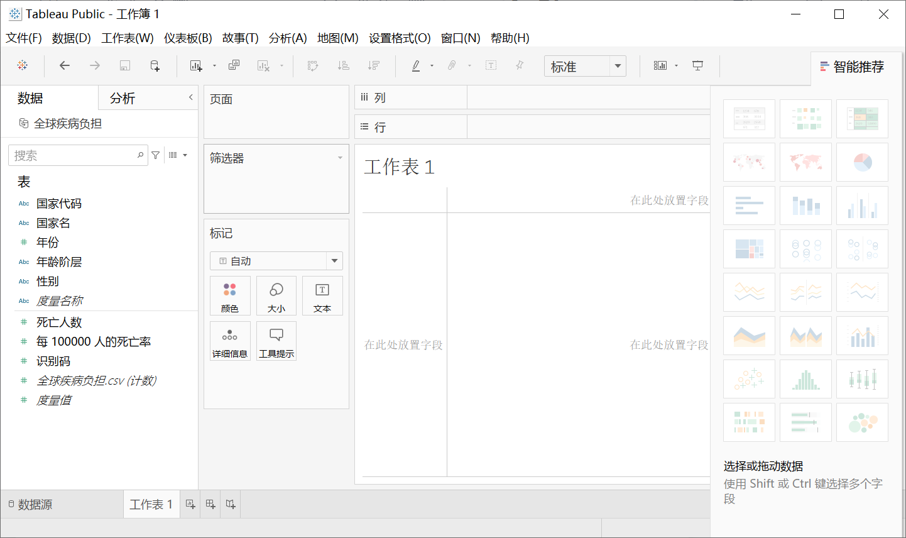The width and height of the screenshot is (906, 538).
Task: Click the group members paperclip icon
Action: 452,65
